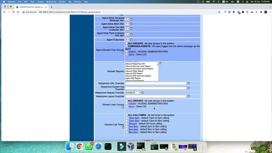Screen dimensions: 272x153
Task: Open Agent Fullscreen dropdown
Action: tap(127, 40)
